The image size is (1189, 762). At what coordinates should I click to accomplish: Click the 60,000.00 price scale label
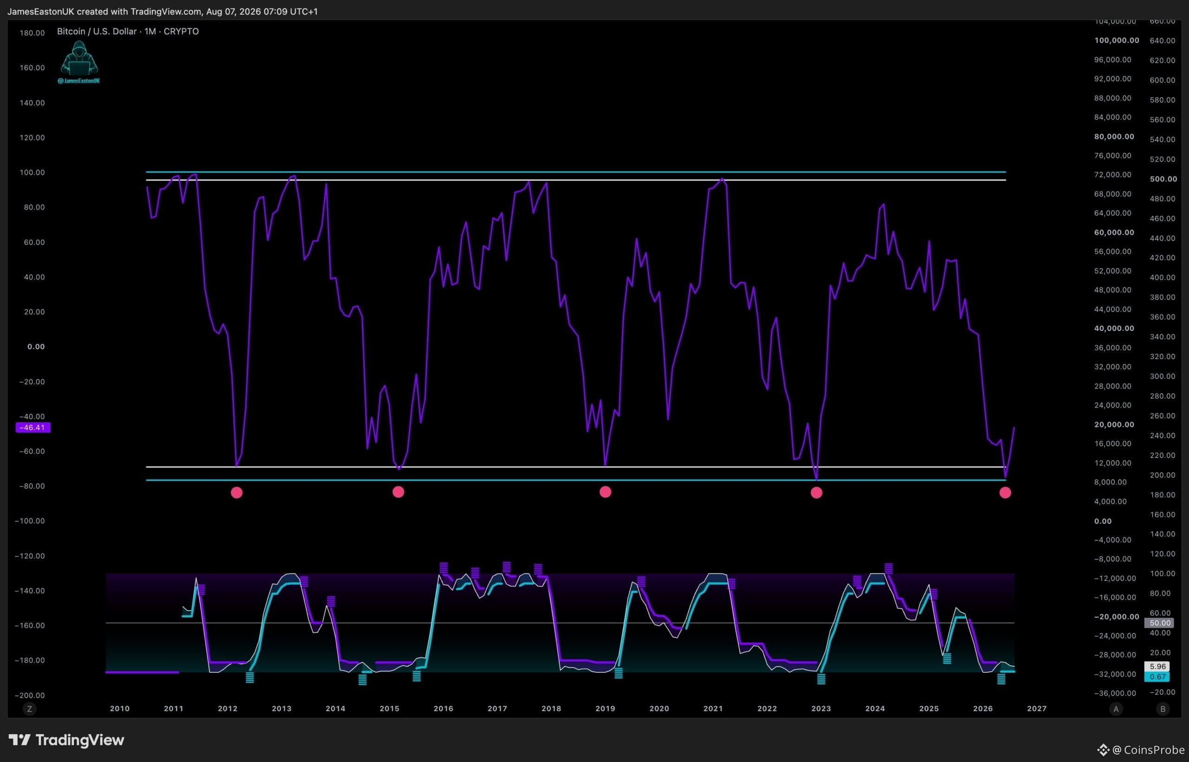(1114, 233)
